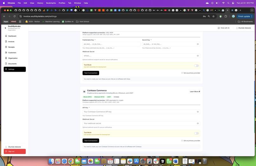Open the All Bookmarks folder
The image size is (256, 166).
click(x=245, y=22)
